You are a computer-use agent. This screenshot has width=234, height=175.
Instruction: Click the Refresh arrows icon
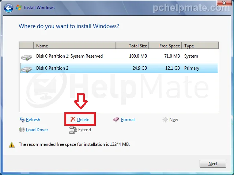pyautogui.click(x=22, y=120)
